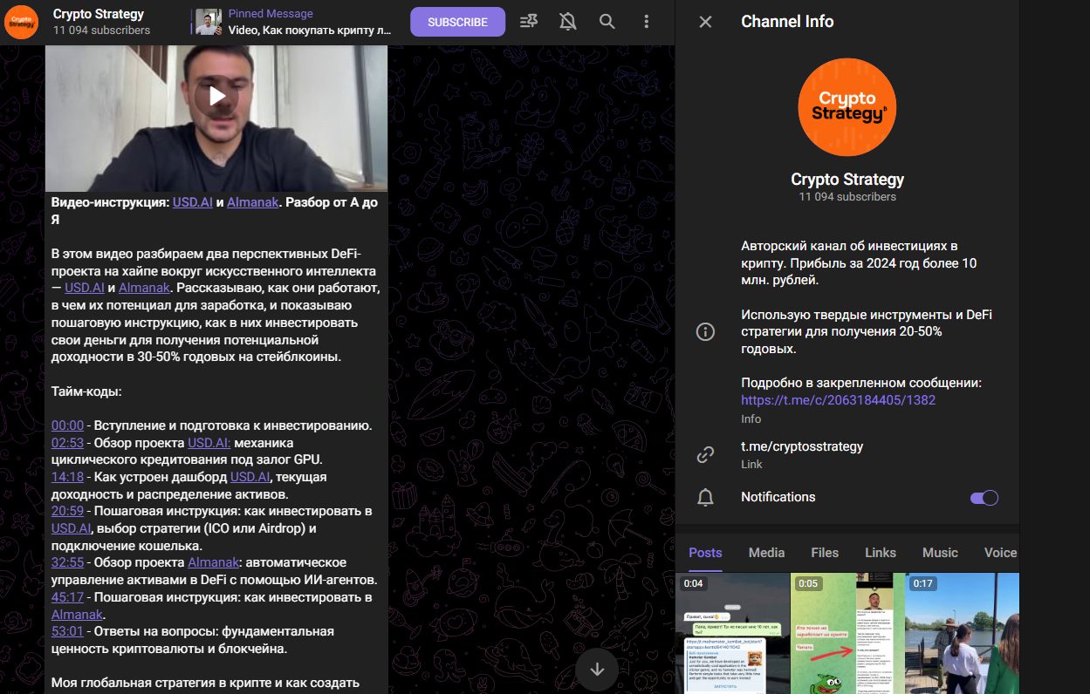Open the 0:05 video thumbnail
This screenshot has height=694, width=1090.
tap(847, 633)
